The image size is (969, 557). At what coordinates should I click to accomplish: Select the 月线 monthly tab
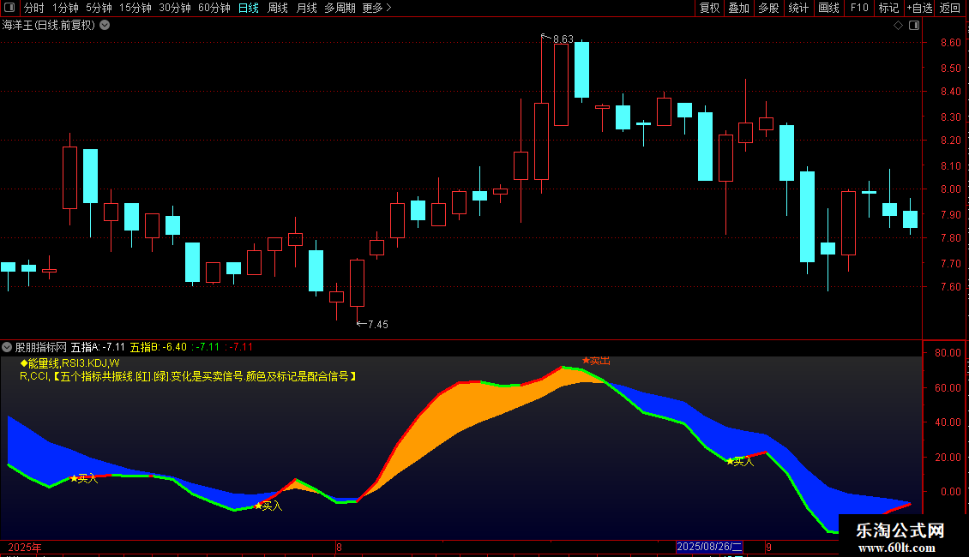pyautogui.click(x=306, y=8)
